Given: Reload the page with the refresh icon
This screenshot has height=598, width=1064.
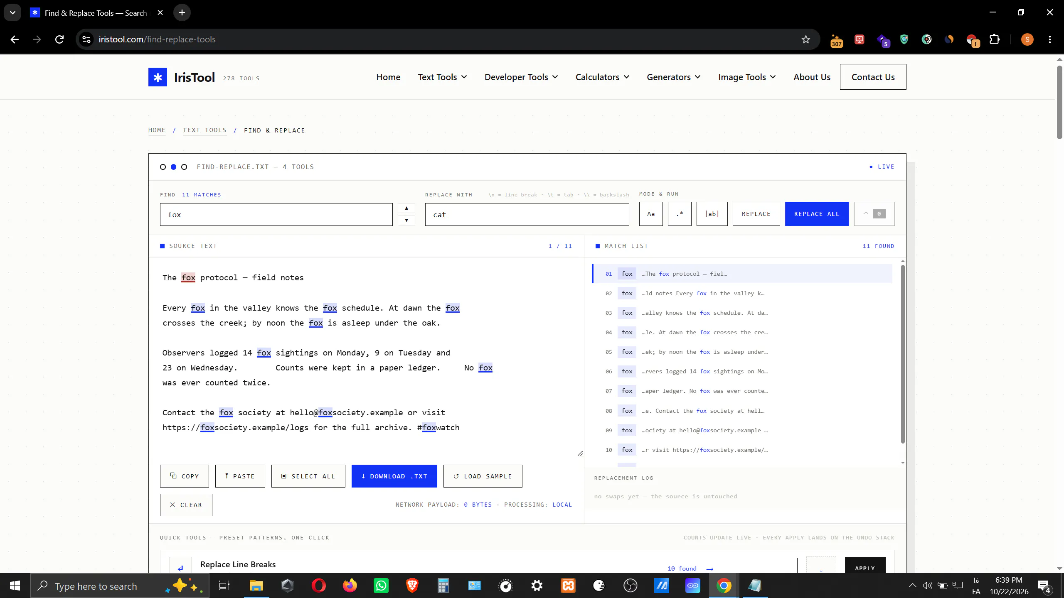Looking at the screenshot, I should click(x=59, y=39).
